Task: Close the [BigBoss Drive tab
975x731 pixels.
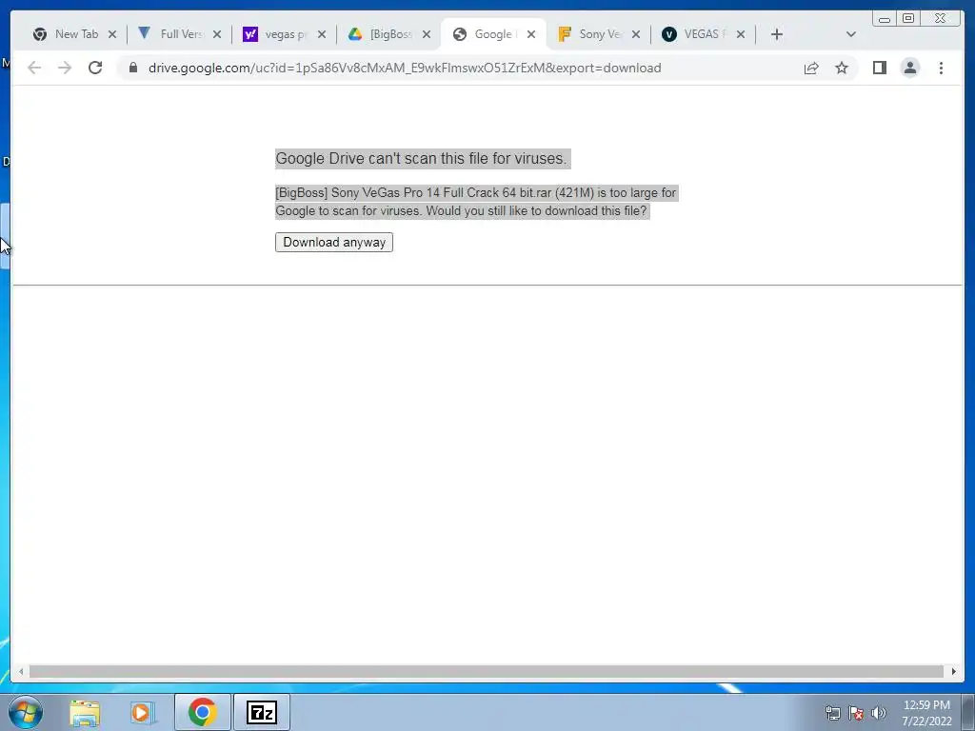Action: [427, 34]
